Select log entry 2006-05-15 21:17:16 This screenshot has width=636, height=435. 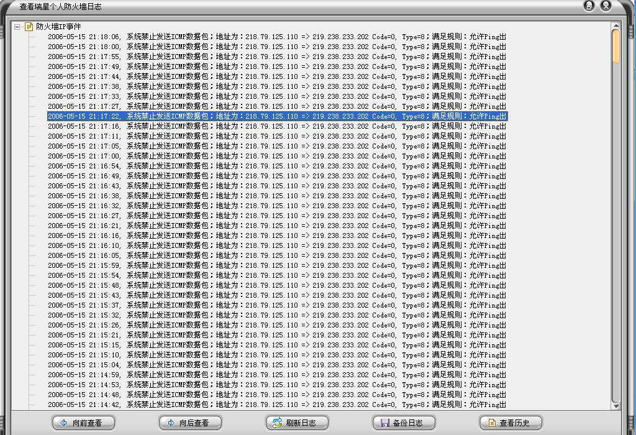pyautogui.click(x=278, y=126)
